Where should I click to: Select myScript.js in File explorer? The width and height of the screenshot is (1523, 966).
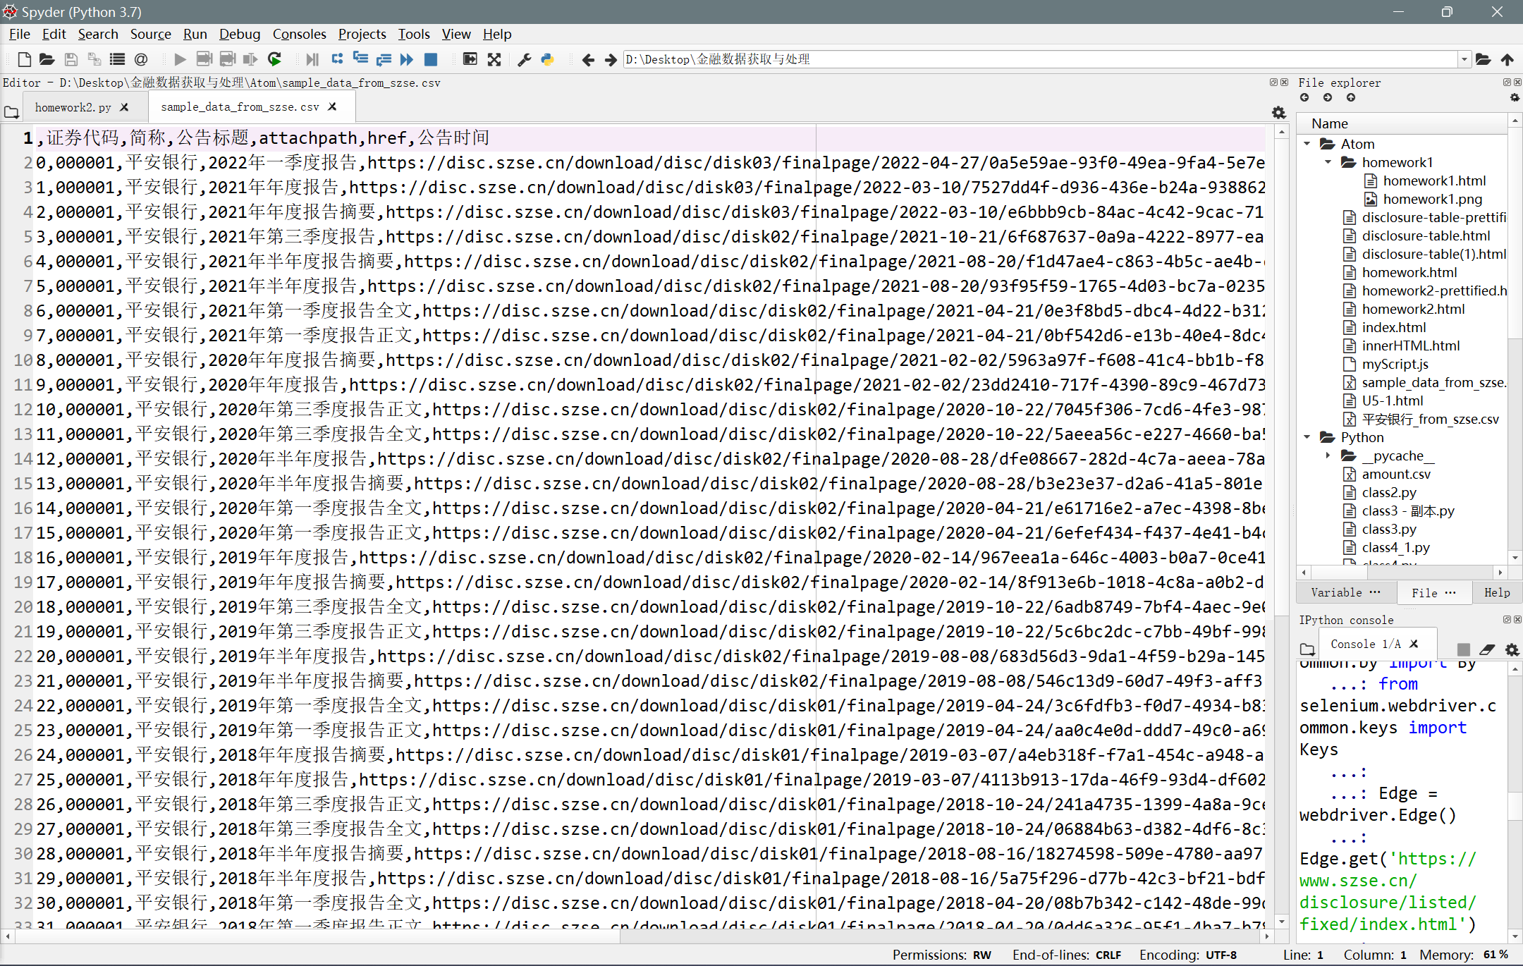tap(1395, 364)
